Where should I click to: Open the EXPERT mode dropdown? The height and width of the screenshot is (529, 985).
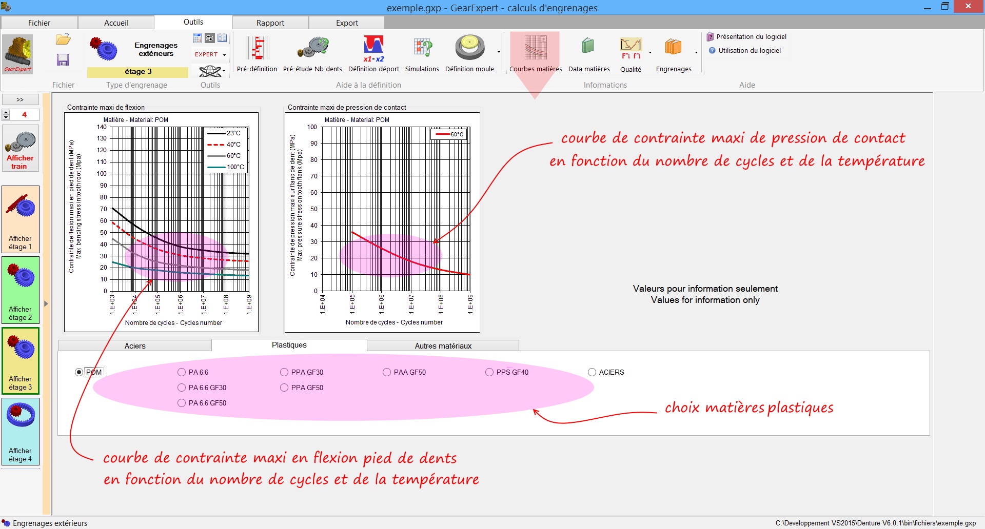[x=210, y=54]
